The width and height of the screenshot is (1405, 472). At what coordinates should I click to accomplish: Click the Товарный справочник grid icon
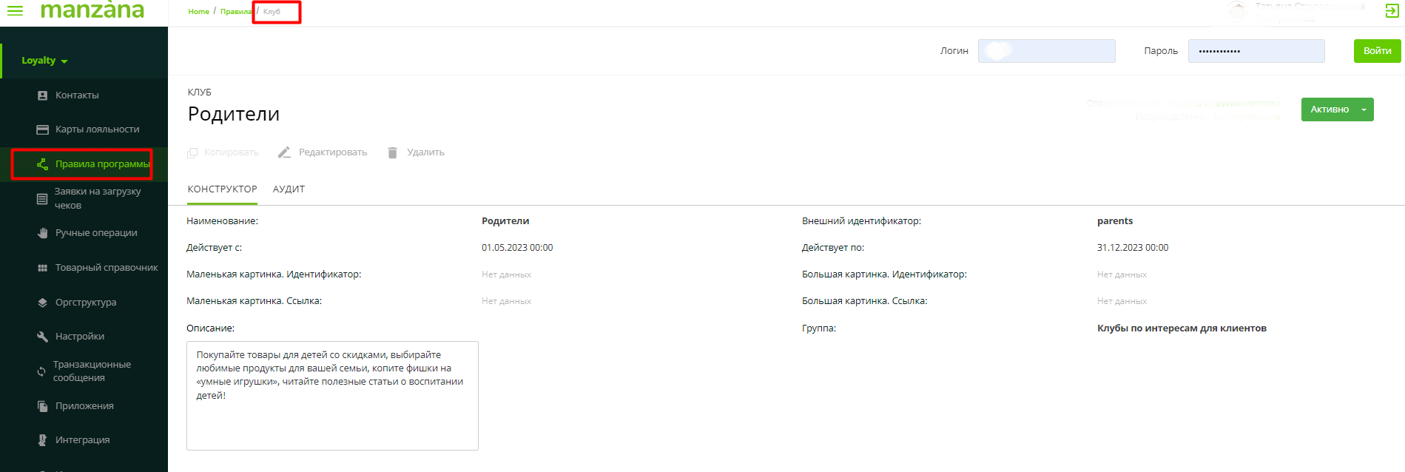[x=42, y=268]
